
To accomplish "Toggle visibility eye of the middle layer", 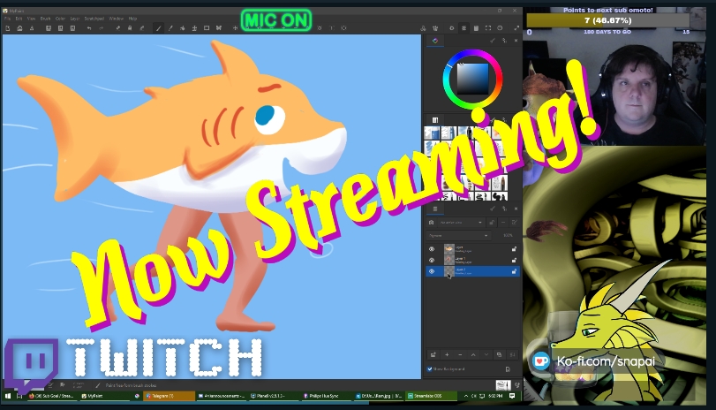I will [432, 260].
